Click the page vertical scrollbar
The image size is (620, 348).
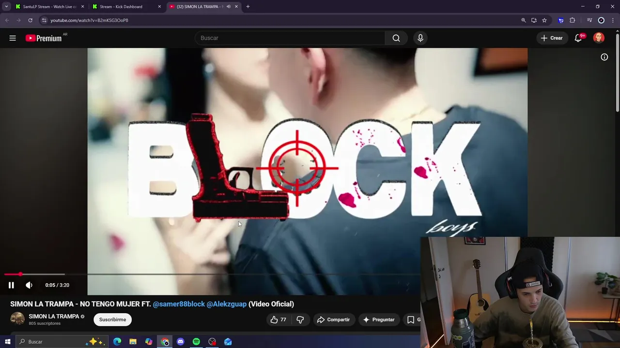click(617, 72)
